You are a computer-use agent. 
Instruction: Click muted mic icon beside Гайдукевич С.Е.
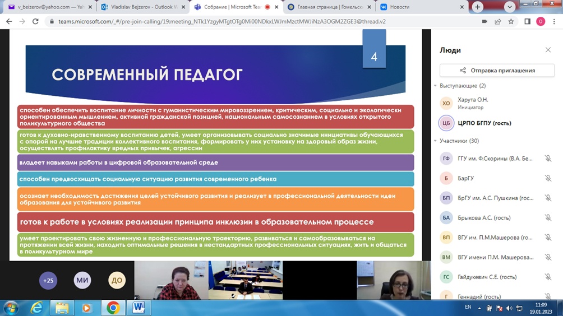tap(548, 277)
